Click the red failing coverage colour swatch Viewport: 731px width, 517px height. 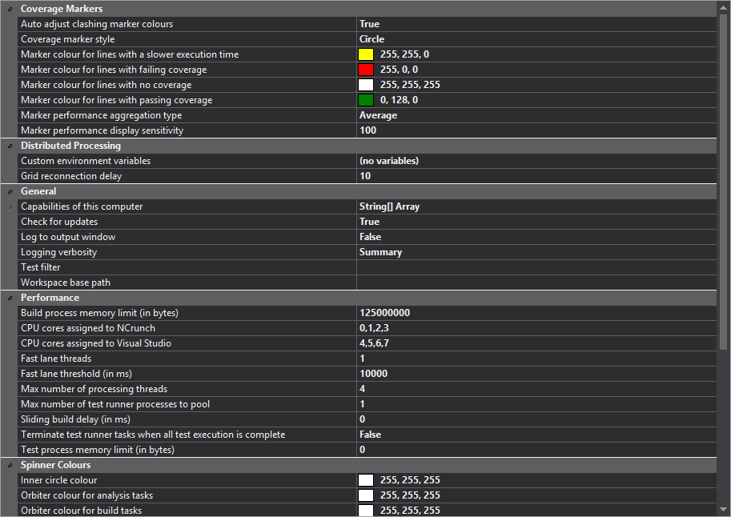[366, 70]
